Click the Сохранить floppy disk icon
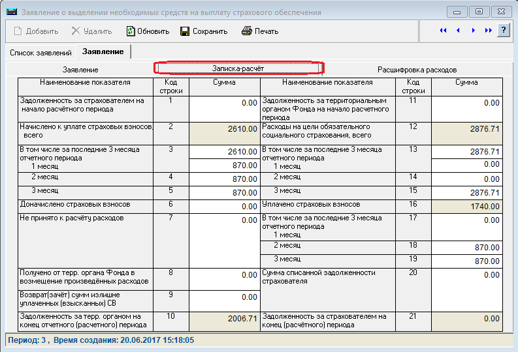 [x=185, y=31]
